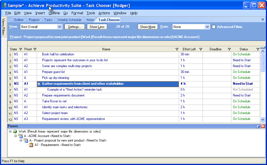
Task: Close the Task Chooser tab via X
Action: coord(263,20)
